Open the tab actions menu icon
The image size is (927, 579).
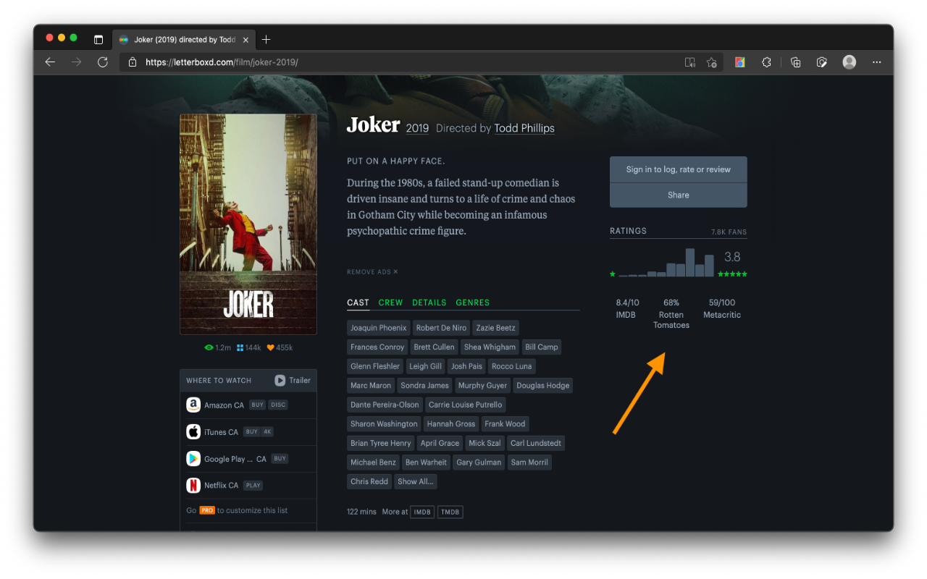click(x=98, y=40)
